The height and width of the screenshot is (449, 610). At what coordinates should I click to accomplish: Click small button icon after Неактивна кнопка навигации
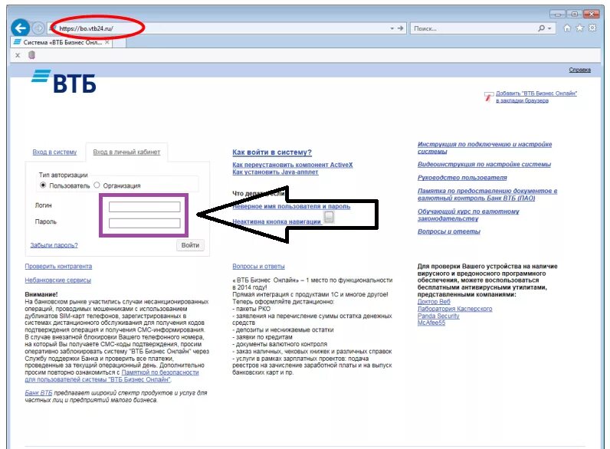[x=329, y=217]
